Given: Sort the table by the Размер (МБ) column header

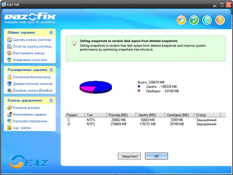Looking at the screenshot, I should (121, 115).
